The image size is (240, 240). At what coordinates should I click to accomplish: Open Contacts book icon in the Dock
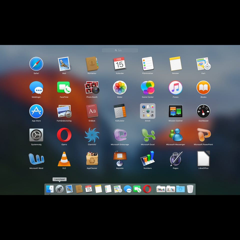(79, 189)
